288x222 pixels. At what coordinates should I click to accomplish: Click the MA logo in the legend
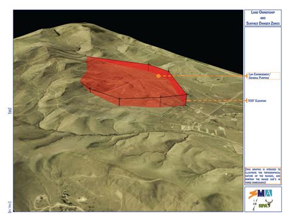[261, 194]
